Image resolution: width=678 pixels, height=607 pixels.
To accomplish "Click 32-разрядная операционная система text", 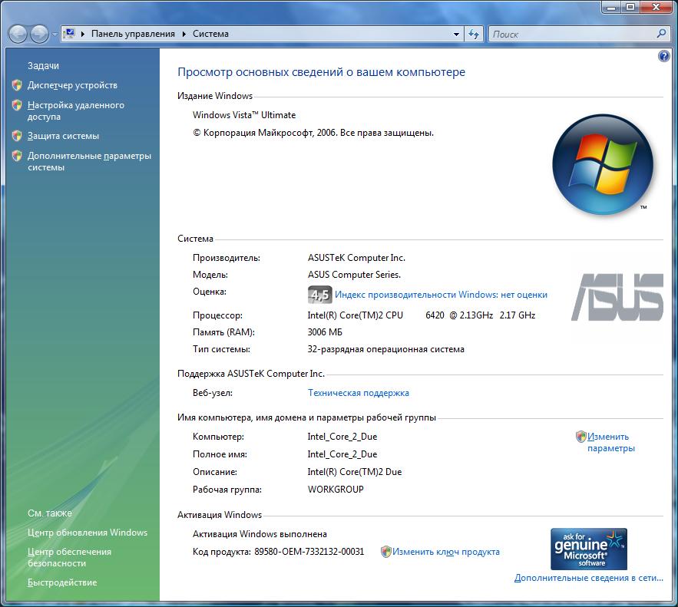I will [385, 349].
